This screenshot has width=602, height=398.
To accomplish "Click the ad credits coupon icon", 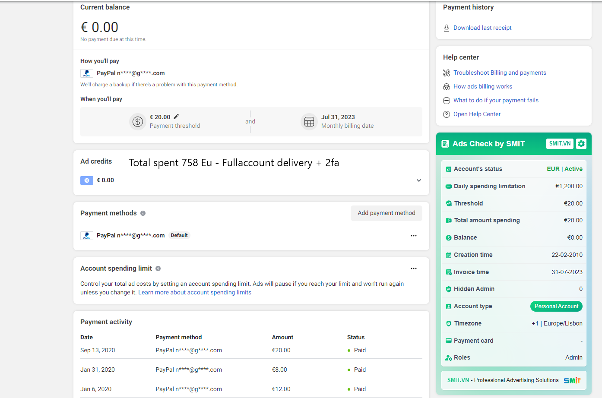I will point(87,180).
